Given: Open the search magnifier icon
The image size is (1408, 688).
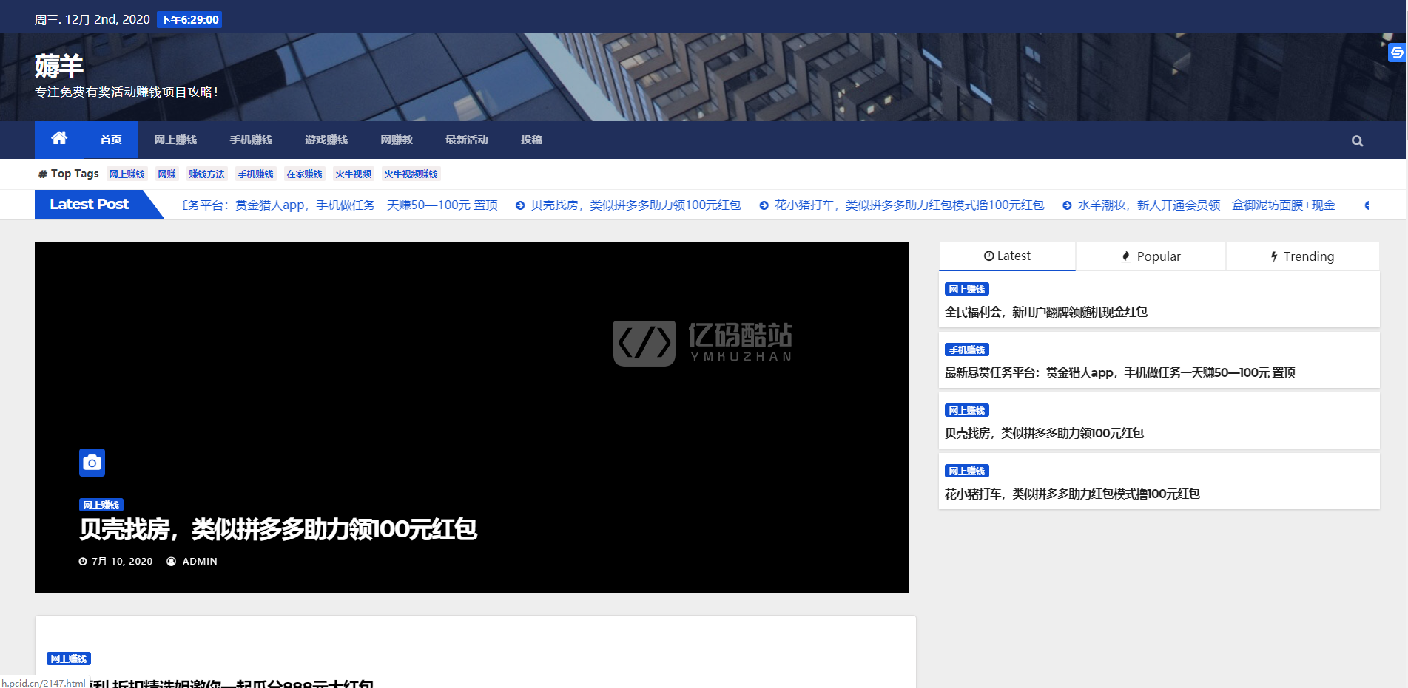Looking at the screenshot, I should point(1357,140).
